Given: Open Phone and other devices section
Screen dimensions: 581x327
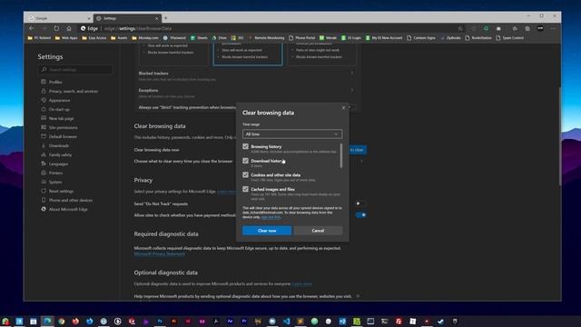Looking at the screenshot, I should click(x=71, y=200).
